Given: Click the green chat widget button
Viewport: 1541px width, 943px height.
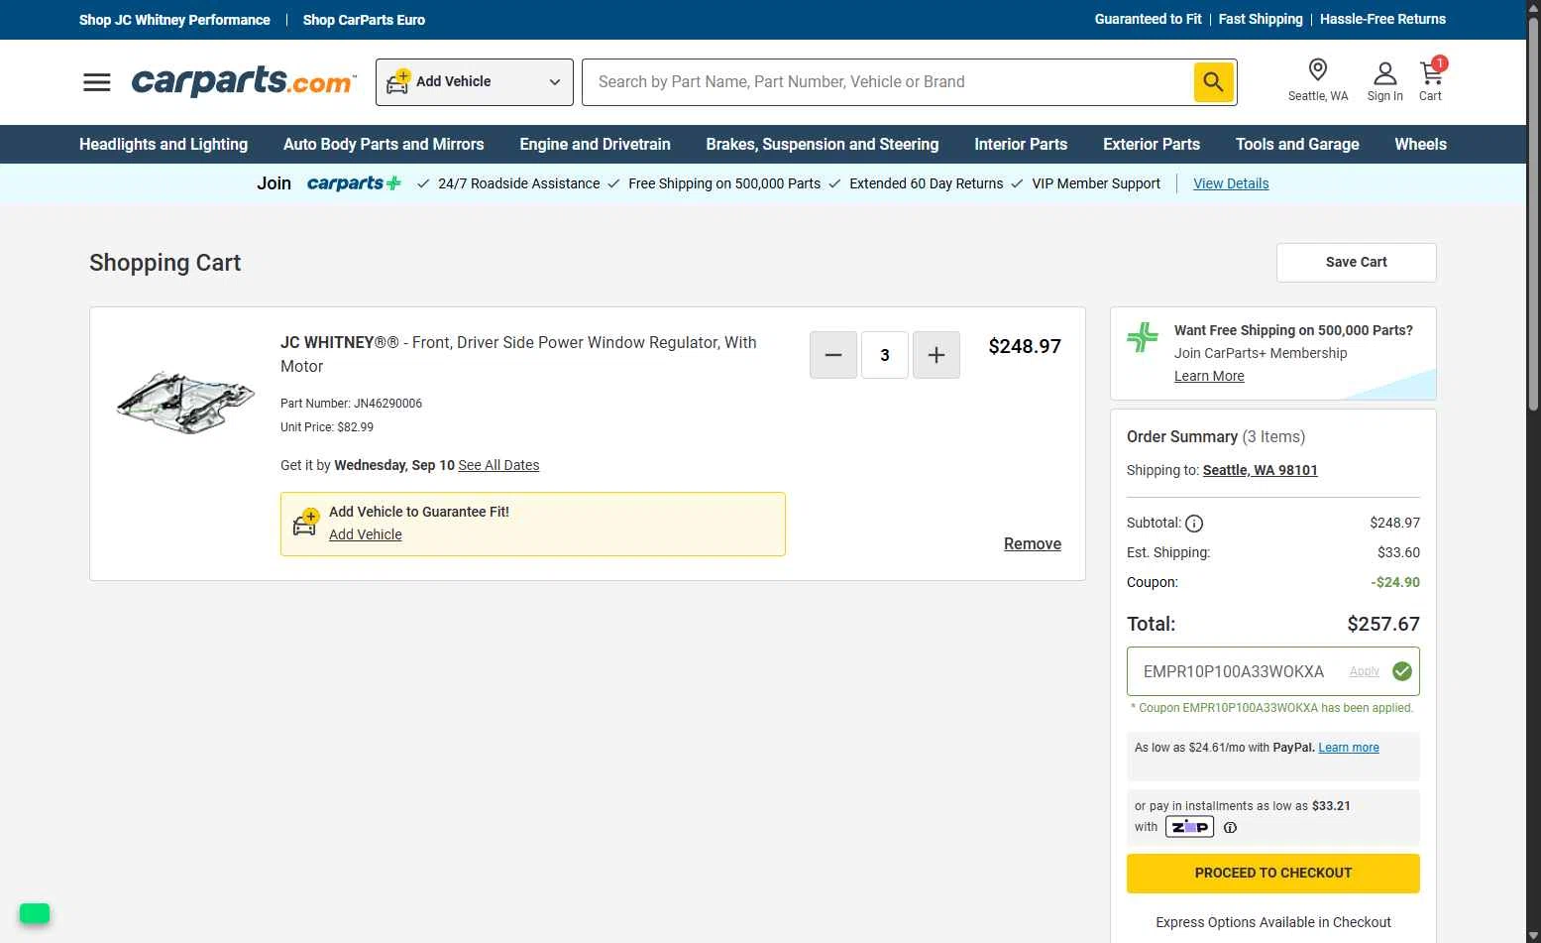Looking at the screenshot, I should click(35, 913).
